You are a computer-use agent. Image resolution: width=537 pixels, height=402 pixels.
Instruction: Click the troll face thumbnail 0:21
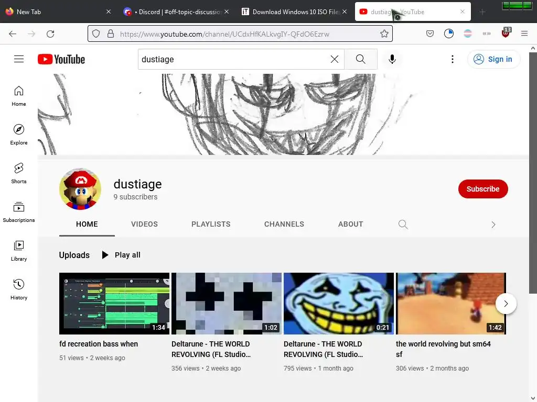338,303
